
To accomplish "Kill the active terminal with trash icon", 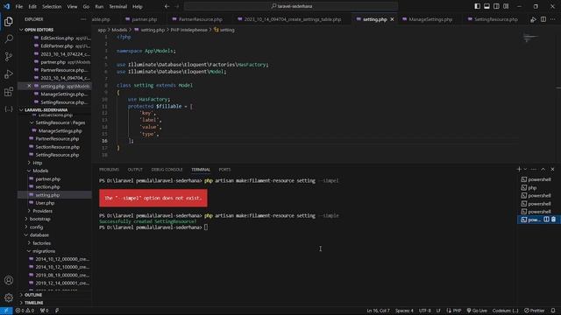I will 553,220.
